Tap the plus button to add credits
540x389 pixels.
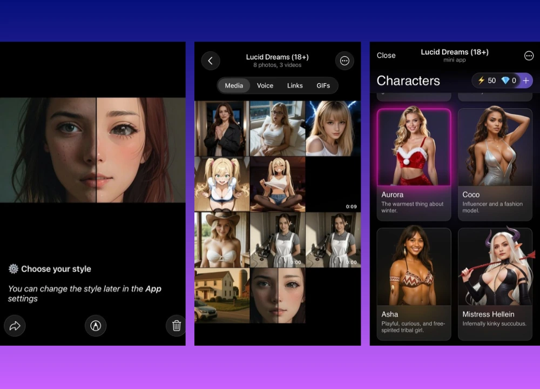526,81
